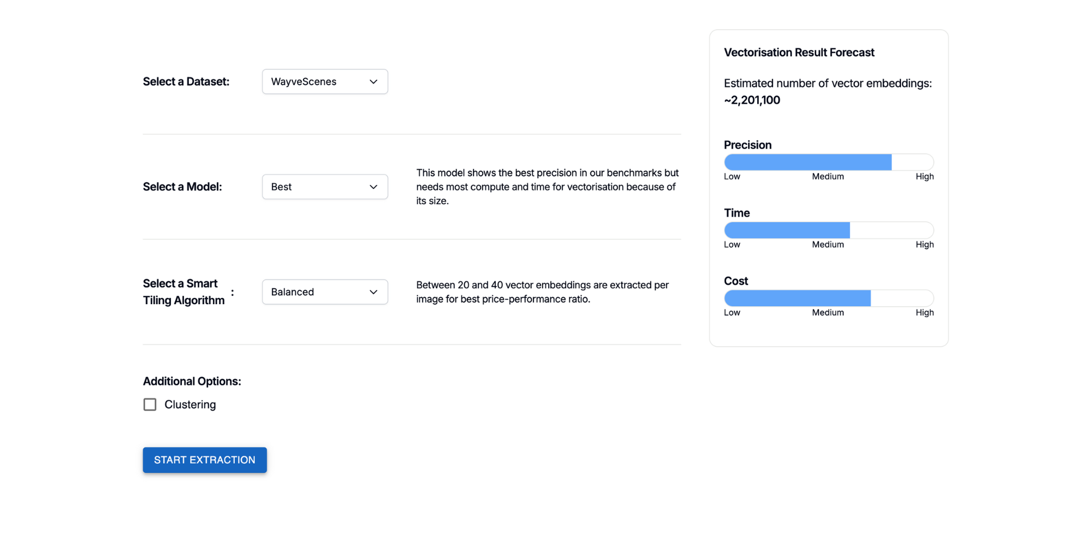
Task: Click the Select a Dataset label
Action: 186,82
